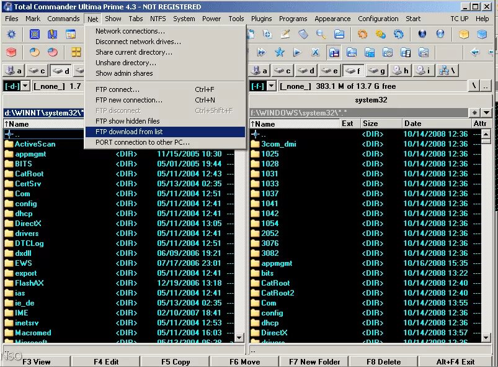Toggle the pressed folder list view-mode icon
This screenshot has height=367, width=498.
[334, 52]
